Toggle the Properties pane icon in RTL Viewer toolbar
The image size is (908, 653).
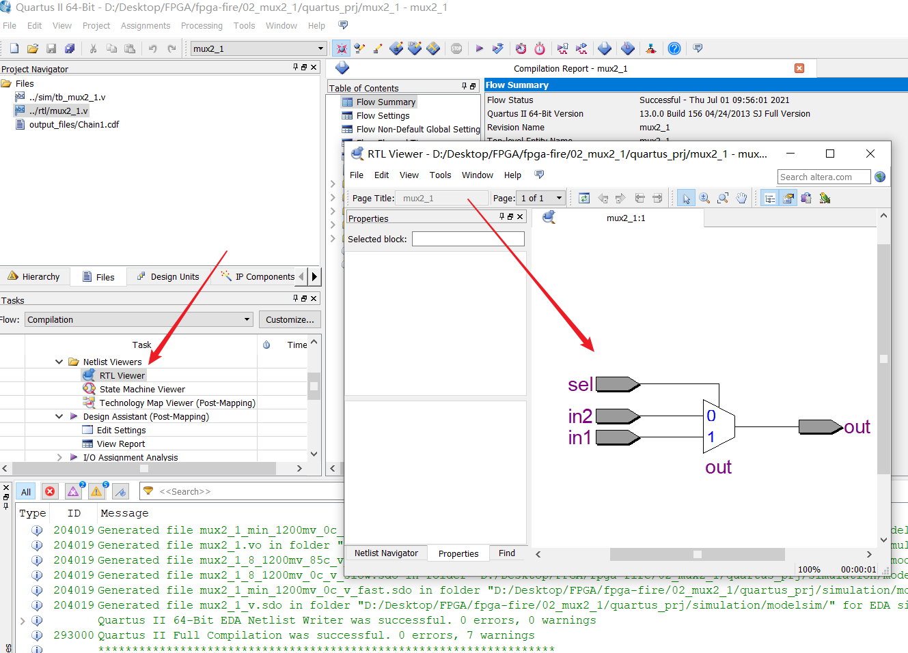click(x=788, y=198)
